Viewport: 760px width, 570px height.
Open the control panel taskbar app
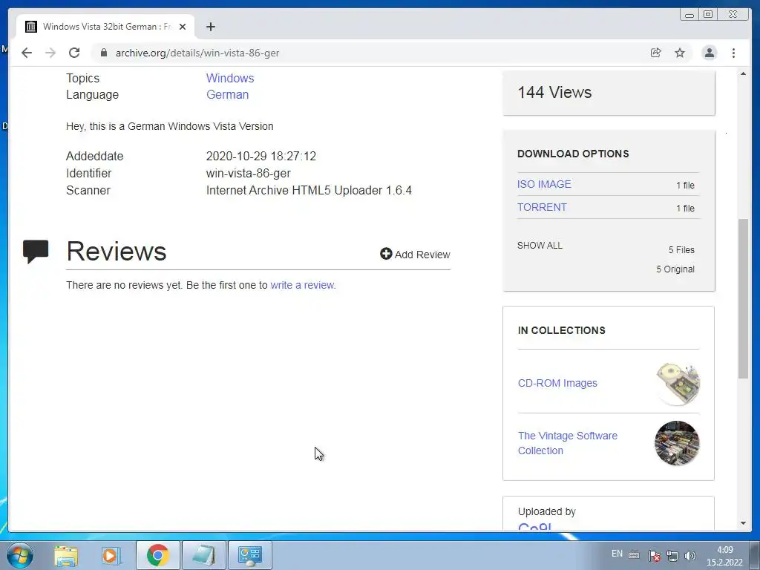tap(250, 555)
